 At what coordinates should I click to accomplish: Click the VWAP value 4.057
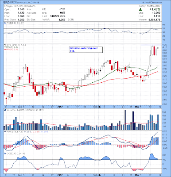(x=62, y=19)
